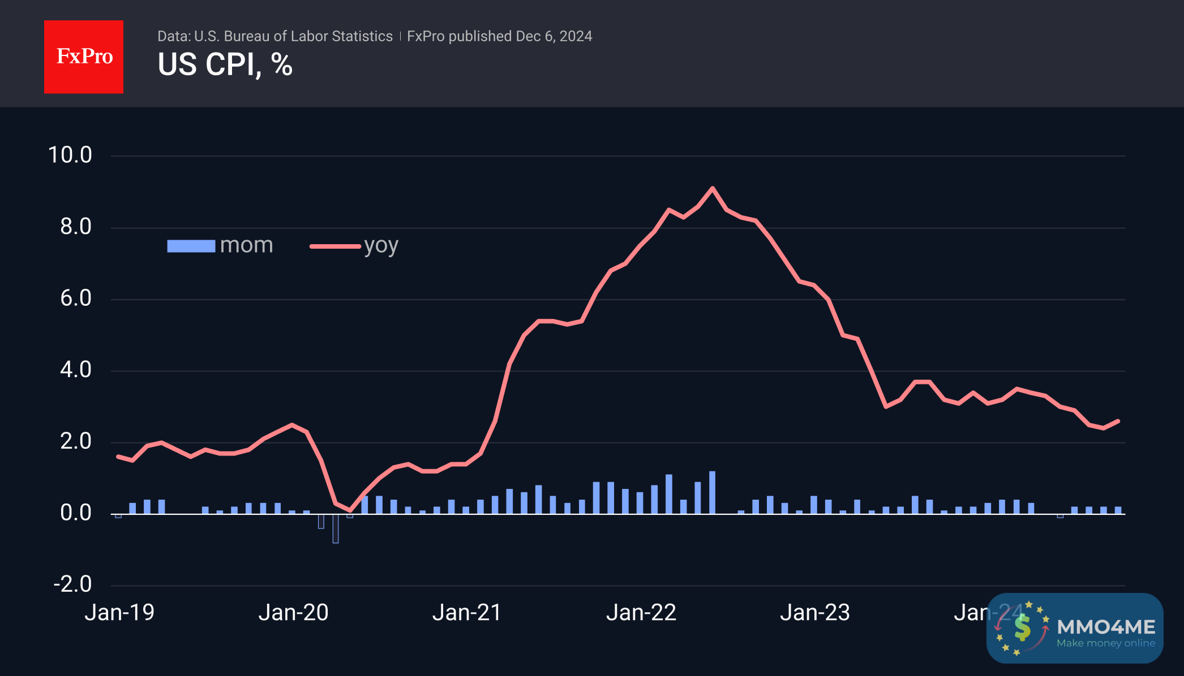Click the Jan-22 x-axis label
The image size is (1184, 676).
click(x=641, y=613)
